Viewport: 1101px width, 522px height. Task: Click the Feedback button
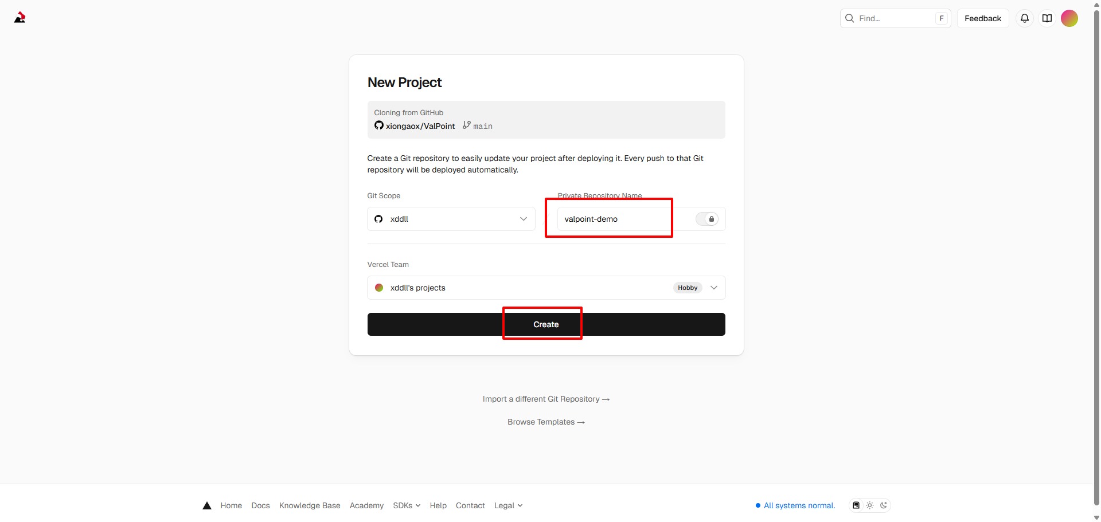983,18
